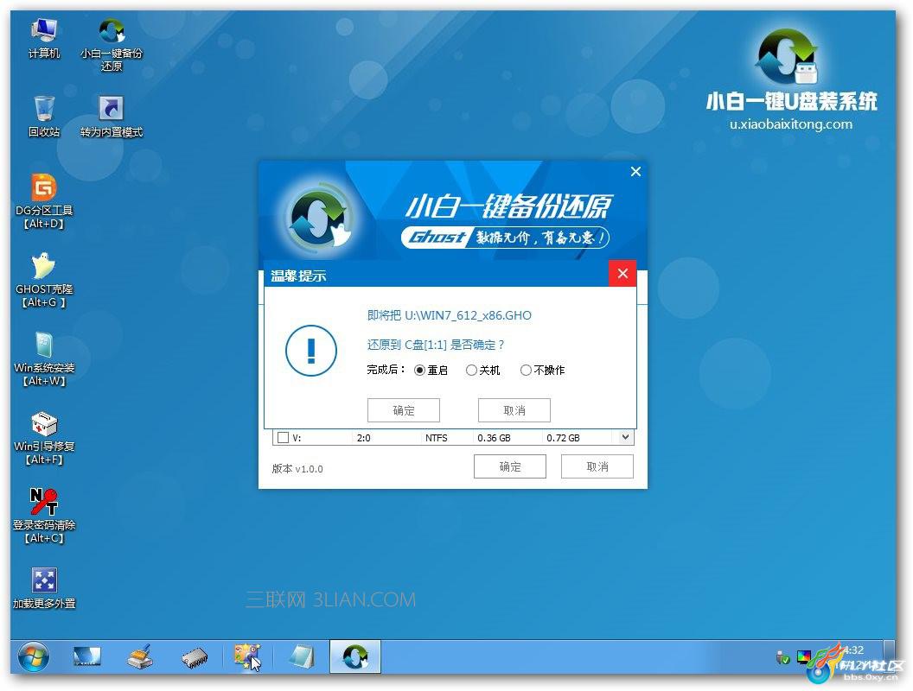Click the colorful picture taskbar icon
Image resolution: width=913 pixels, height=691 pixels.
[x=247, y=656]
